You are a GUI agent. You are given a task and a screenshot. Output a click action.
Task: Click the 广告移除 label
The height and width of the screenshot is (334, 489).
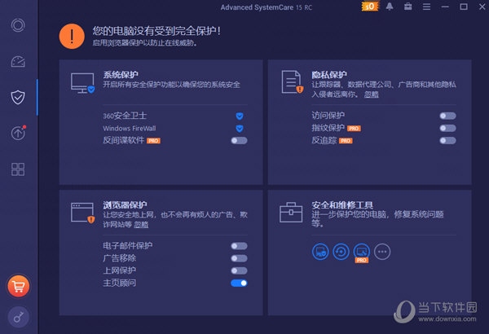click(x=120, y=258)
